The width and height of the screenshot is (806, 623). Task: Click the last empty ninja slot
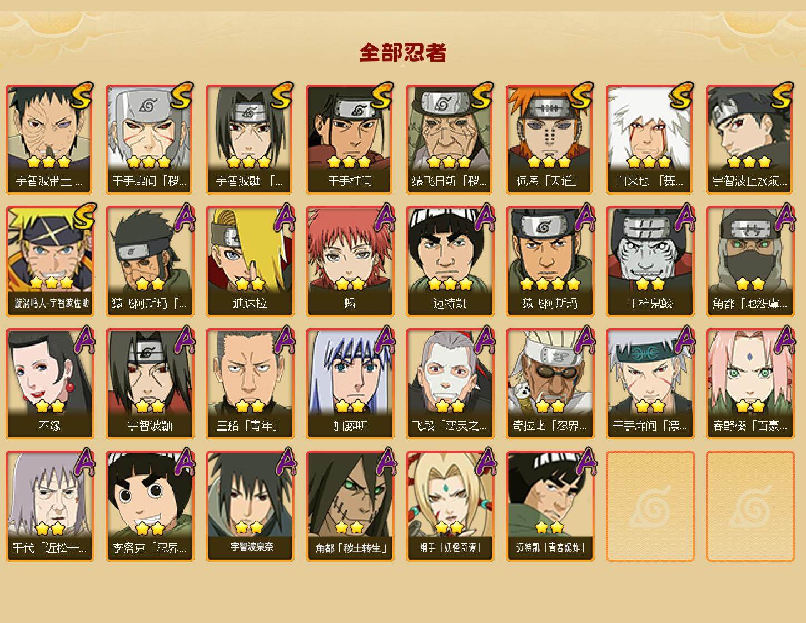click(750, 506)
